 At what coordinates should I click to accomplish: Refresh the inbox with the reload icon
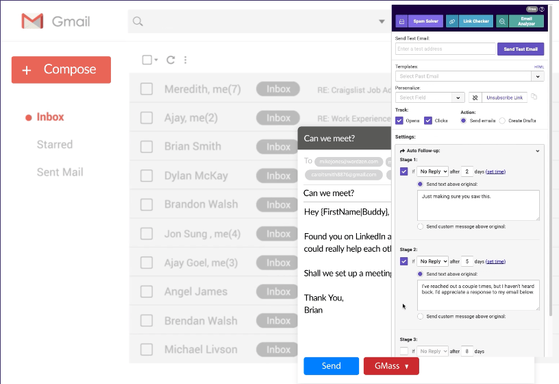171,60
